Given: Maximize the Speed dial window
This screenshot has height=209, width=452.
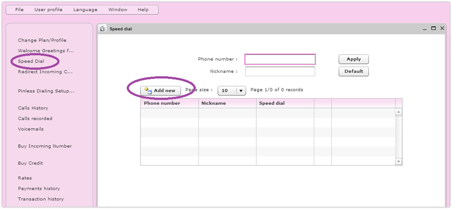Looking at the screenshot, I should 433,28.
